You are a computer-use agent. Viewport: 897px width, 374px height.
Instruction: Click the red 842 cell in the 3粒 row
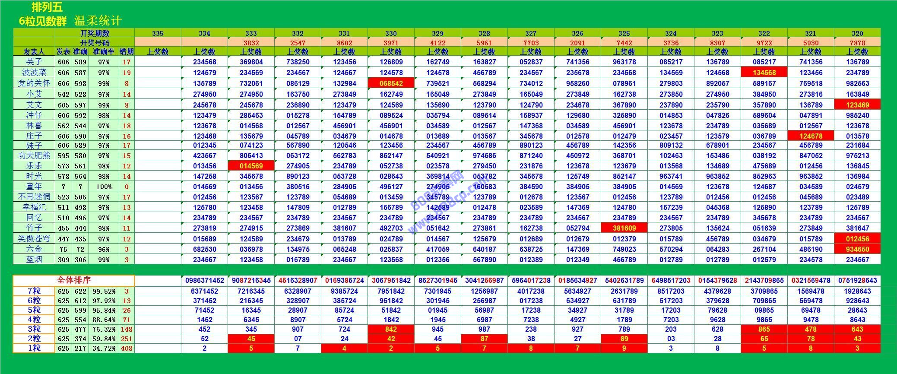click(391, 329)
